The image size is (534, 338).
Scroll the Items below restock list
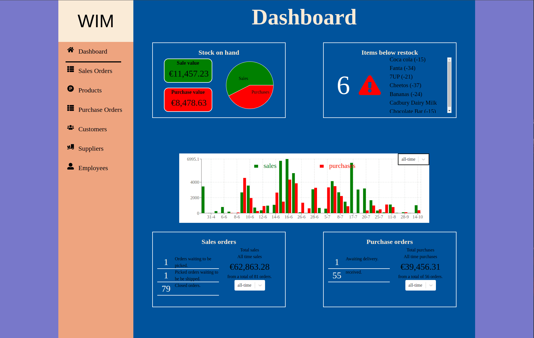point(450,85)
